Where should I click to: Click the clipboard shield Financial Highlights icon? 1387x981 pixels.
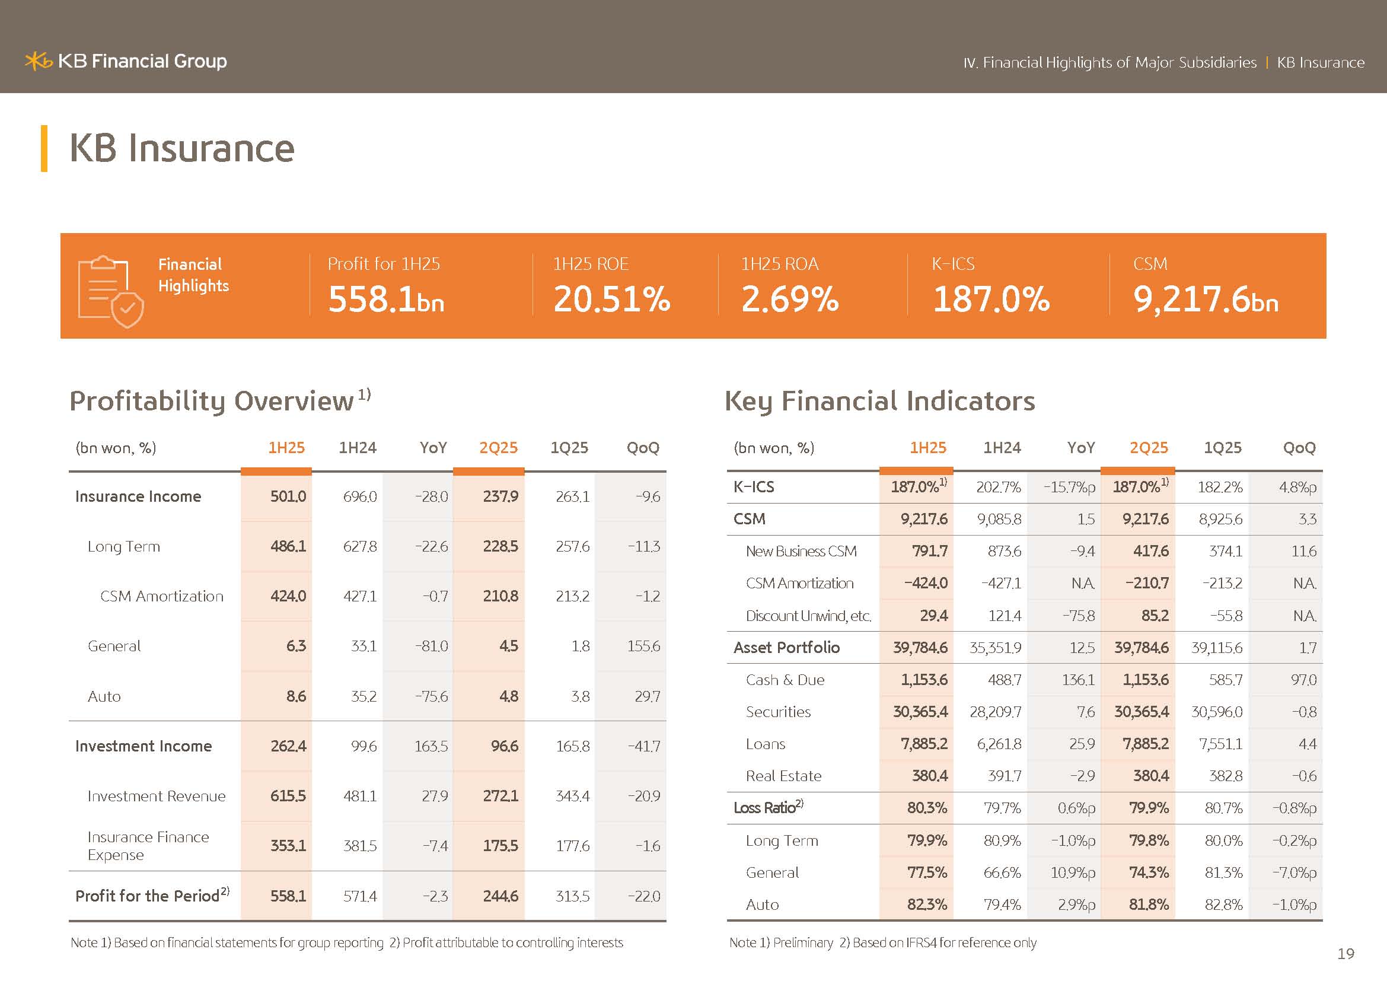110,291
